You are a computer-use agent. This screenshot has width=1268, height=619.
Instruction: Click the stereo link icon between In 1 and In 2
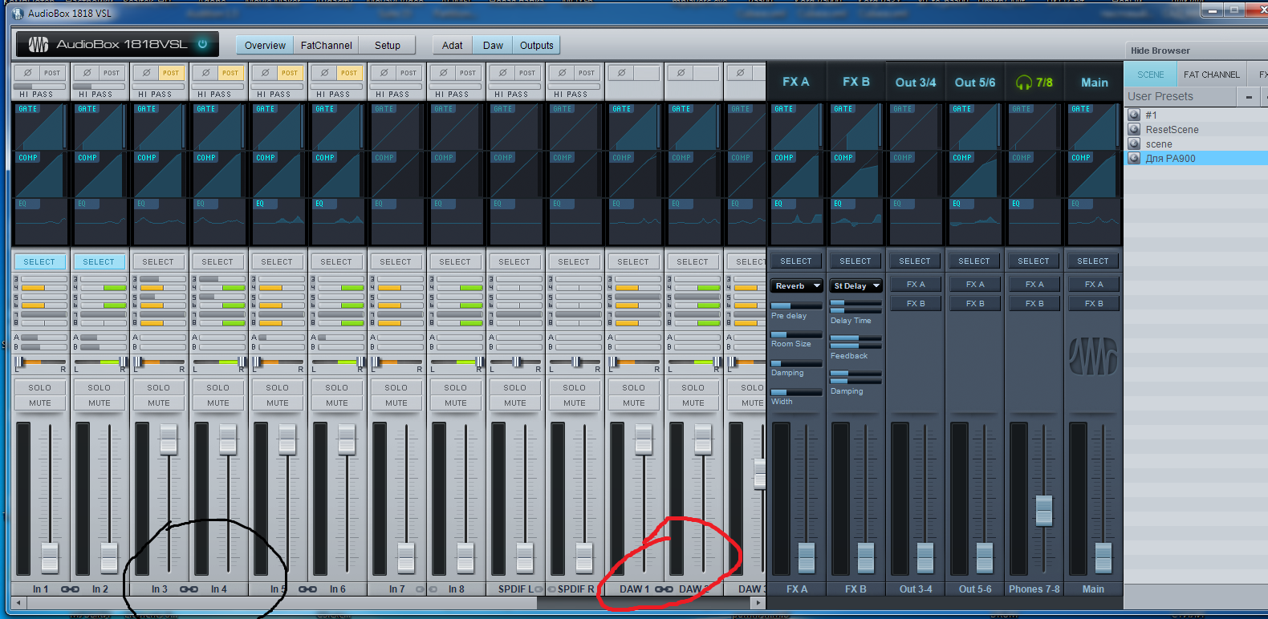point(70,589)
